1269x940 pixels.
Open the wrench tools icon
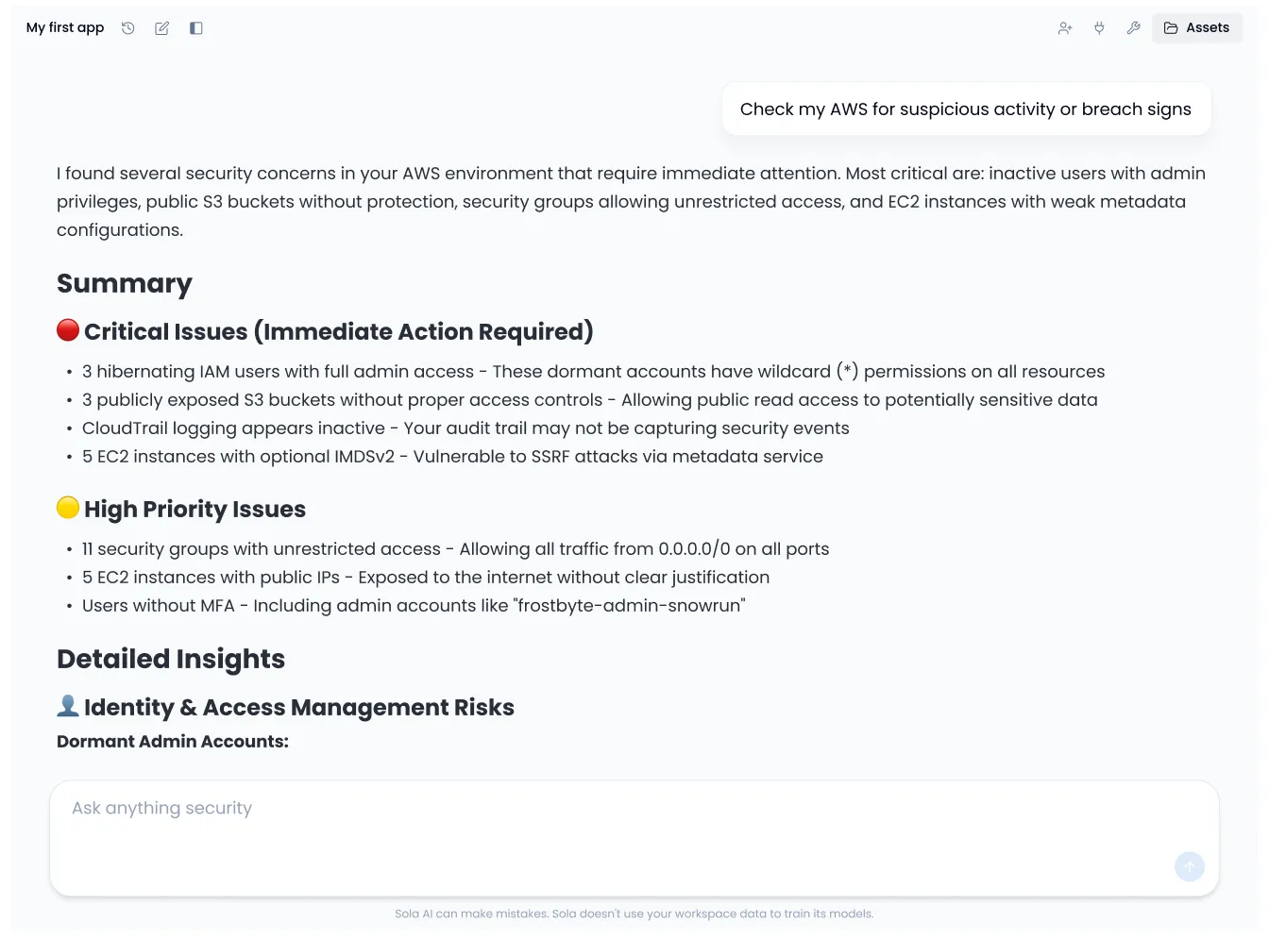pyautogui.click(x=1133, y=28)
